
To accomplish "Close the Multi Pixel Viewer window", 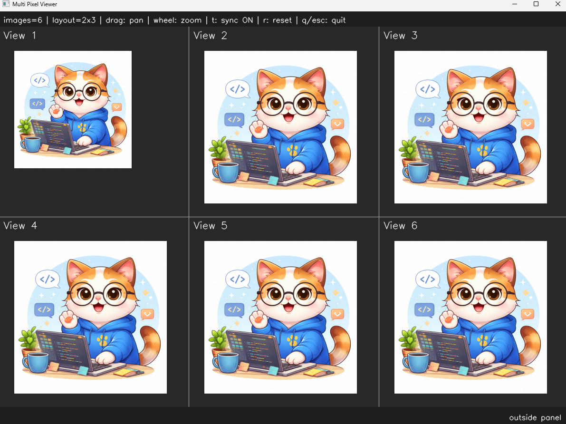I will point(557,4).
